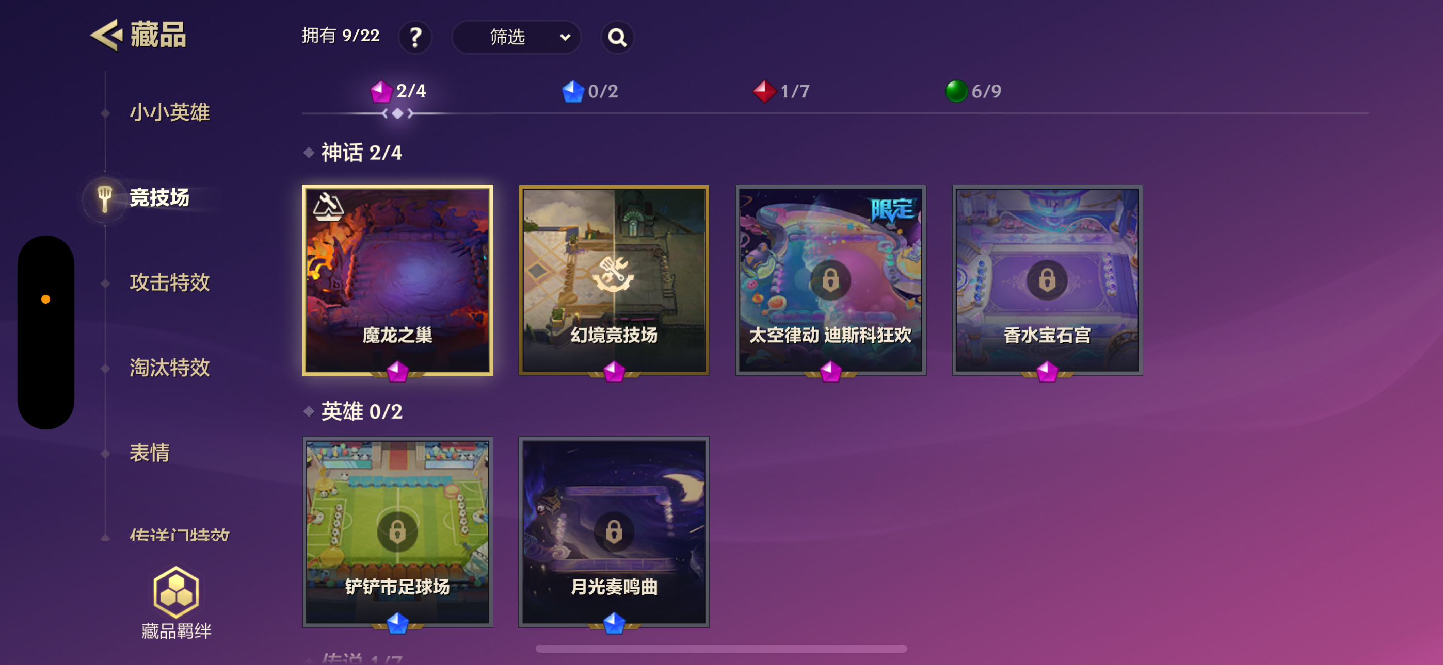Select 小小英雄 in the sidebar
The height and width of the screenshot is (665, 1443).
[170, 112]
